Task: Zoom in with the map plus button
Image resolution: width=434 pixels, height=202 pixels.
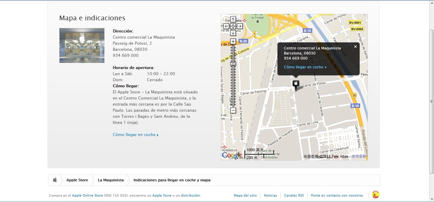Action: [233, 41]
